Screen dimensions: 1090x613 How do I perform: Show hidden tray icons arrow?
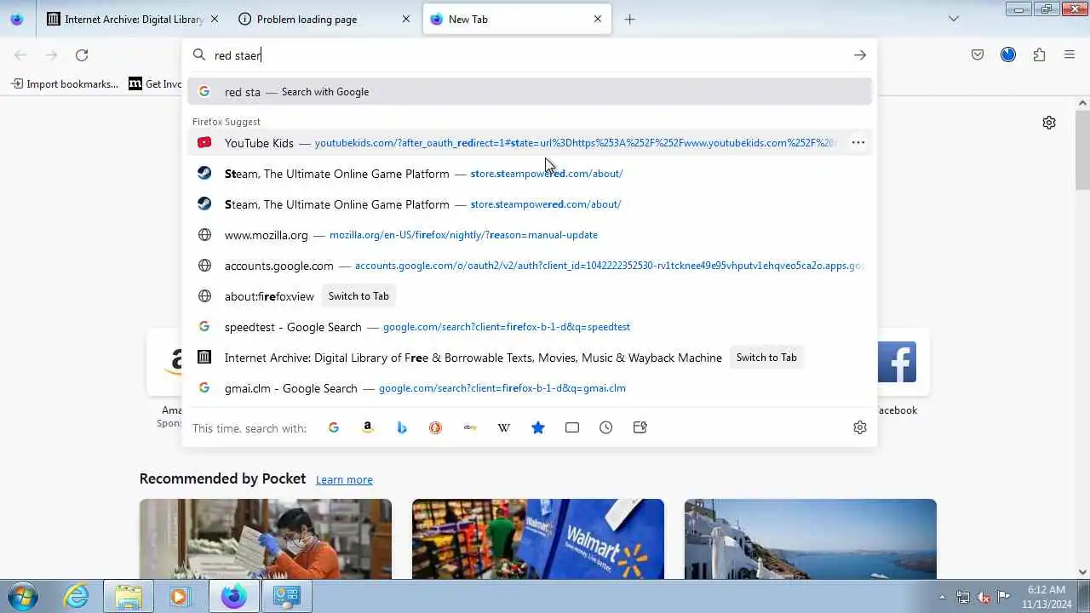[942, 597]
